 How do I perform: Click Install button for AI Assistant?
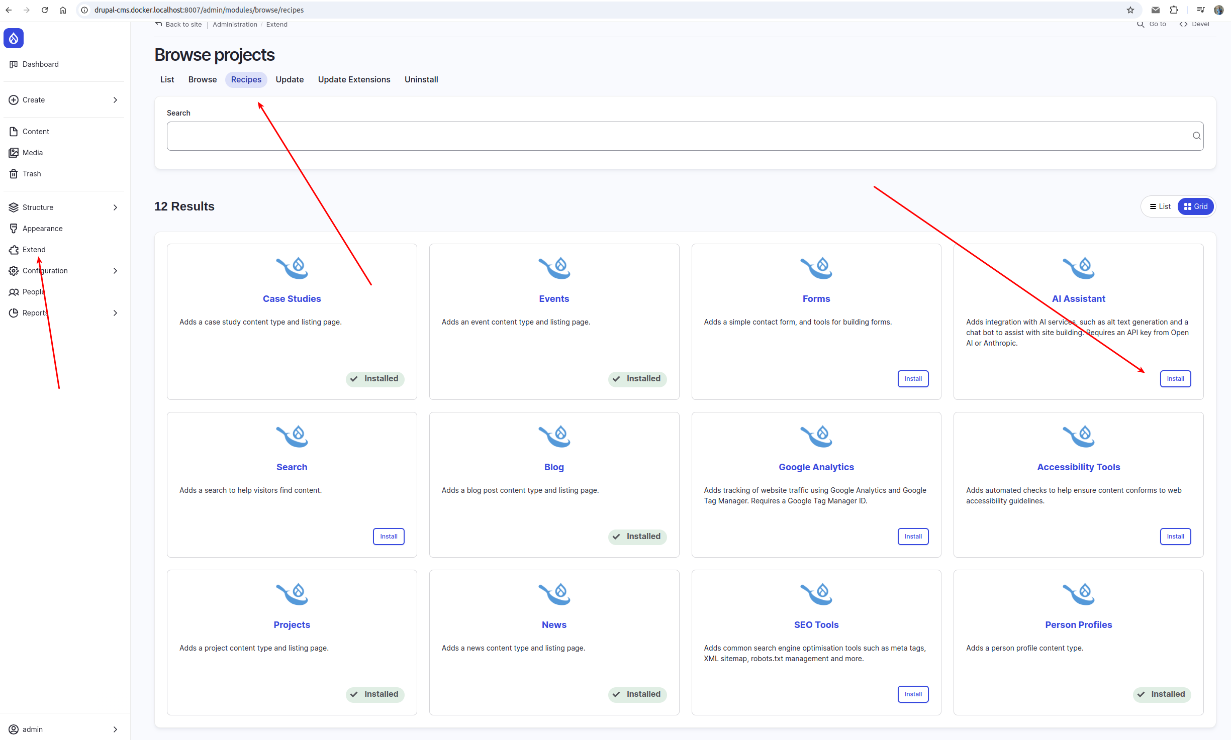click(1175, 378)
